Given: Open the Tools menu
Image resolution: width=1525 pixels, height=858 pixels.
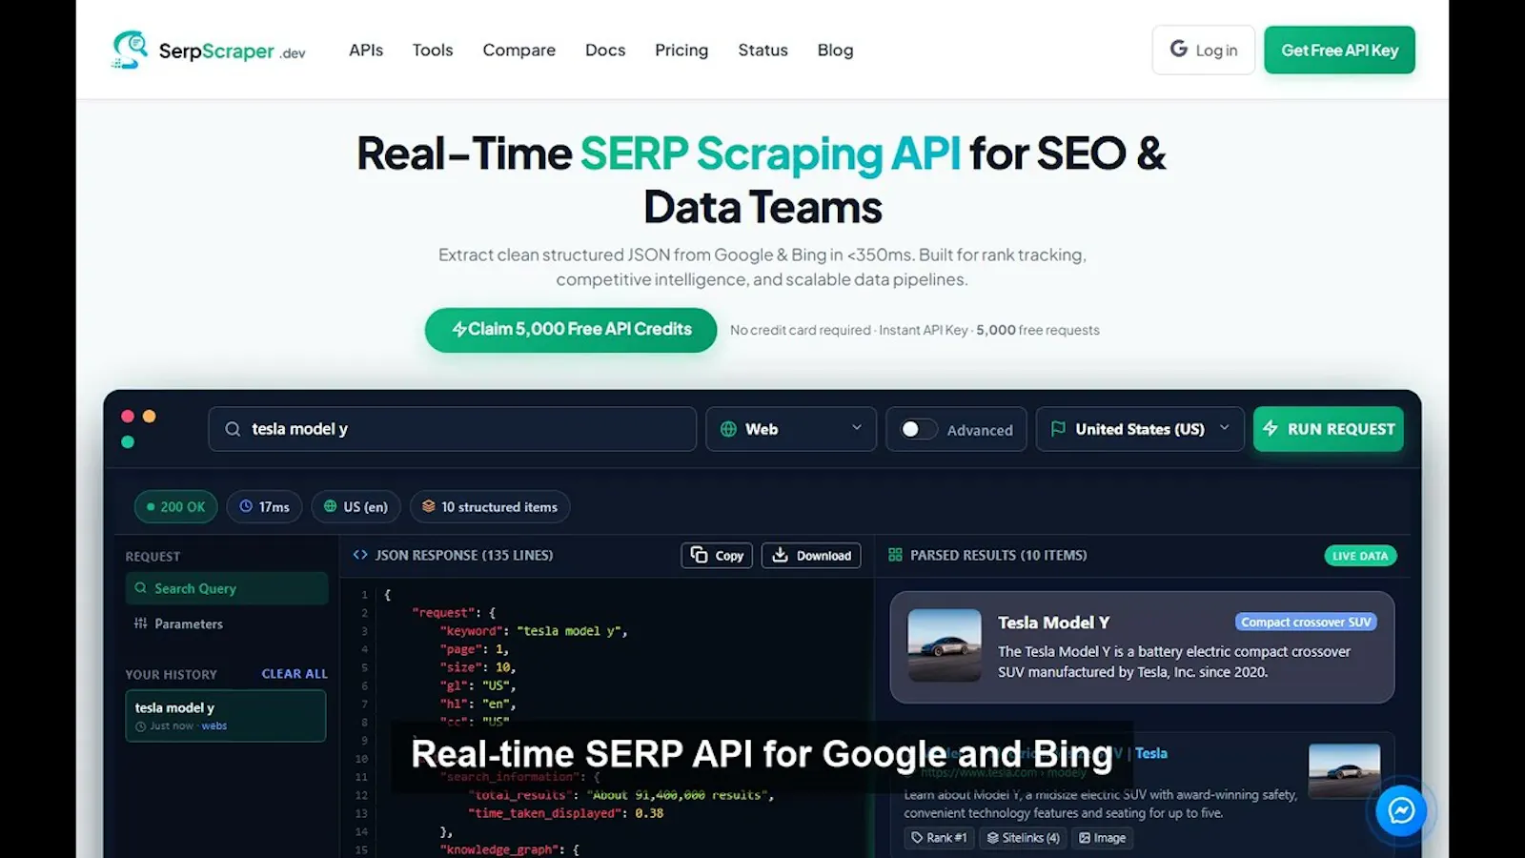Looking at the screenshot, I should [433, 50].
